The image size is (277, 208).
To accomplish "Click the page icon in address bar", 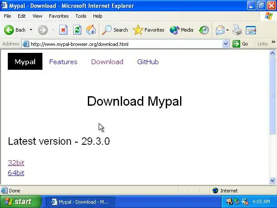I will click(x=26, y=44).
